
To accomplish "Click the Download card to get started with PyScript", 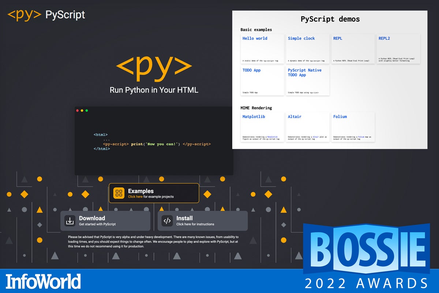I will pos(105,220).
